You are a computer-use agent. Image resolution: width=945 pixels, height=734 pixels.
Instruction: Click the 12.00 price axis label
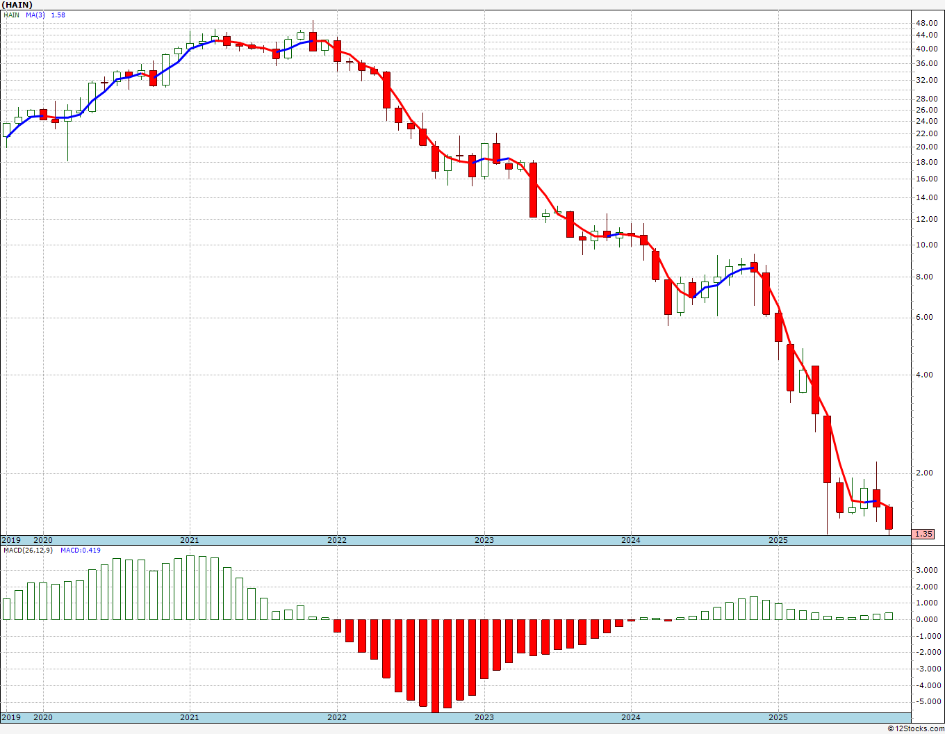[x=926, y=219]
